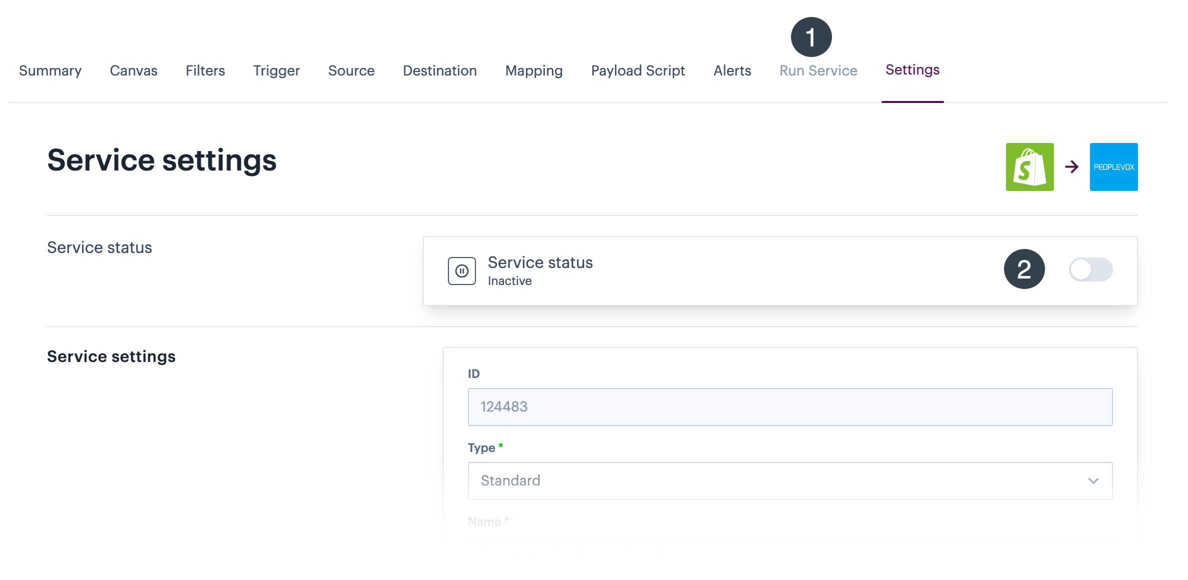Click the numbered marker 1 badge
This screenshot has width=1188, height=580.
811,37
